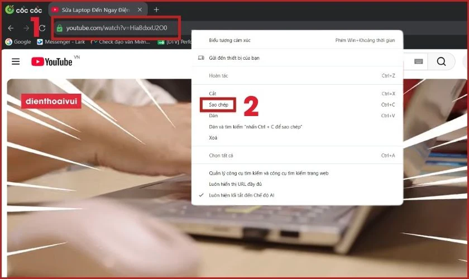Close the Sửa Laptop YouTube tab
Screen dimensions: 469x279
pyautogui.click(x=140, y=10)
